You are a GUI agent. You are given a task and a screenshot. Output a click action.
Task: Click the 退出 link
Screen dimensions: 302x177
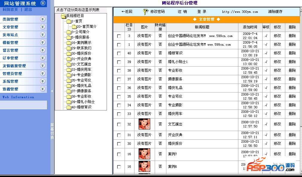28,10
